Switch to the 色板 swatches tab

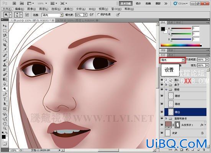coord(171,23)
